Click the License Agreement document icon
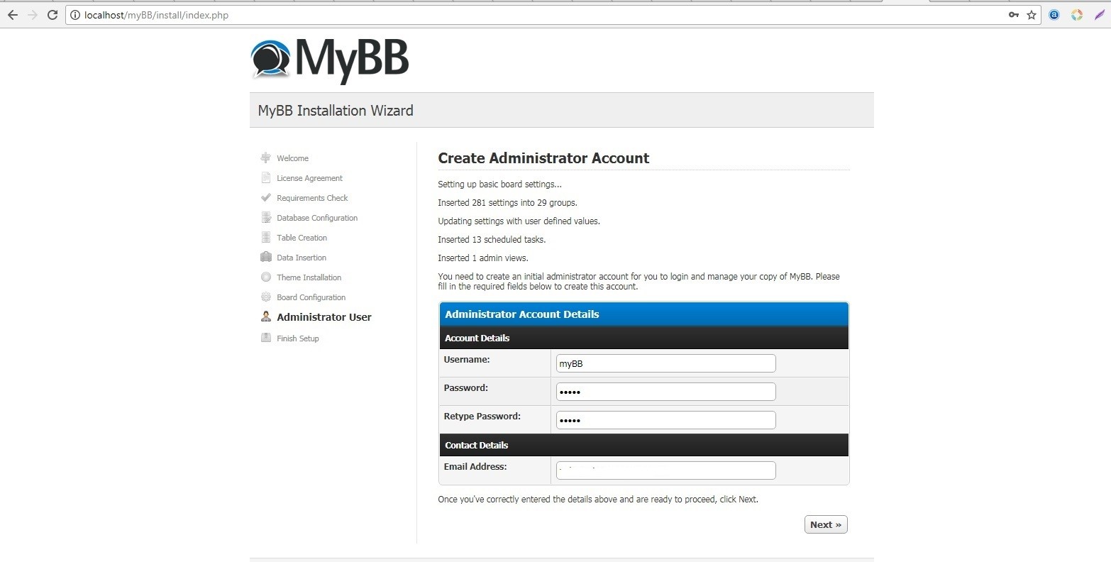1111x562 pixels. click(266, 177)
